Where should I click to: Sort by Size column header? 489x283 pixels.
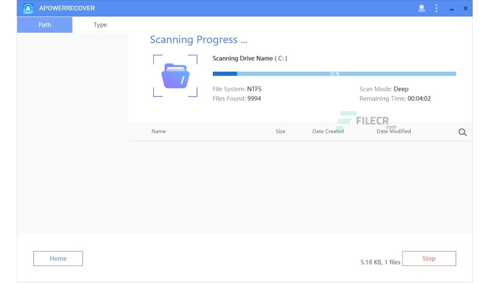click(x=280, y=131)
